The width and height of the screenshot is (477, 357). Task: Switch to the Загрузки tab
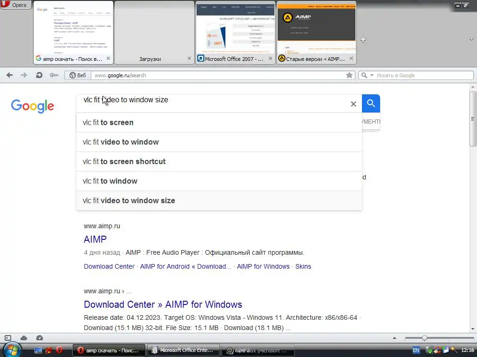(154, 33)
